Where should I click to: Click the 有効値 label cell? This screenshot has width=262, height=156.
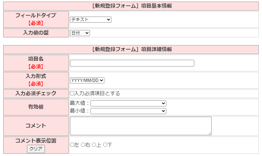36,107
